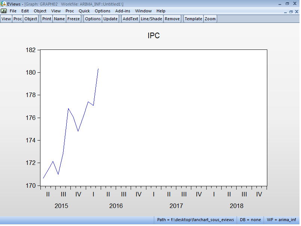Open the Window menu
This screenshot has height=226, width=301.
click(x=143, y=11)
